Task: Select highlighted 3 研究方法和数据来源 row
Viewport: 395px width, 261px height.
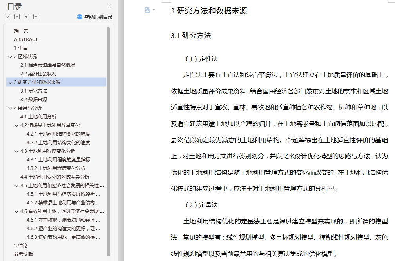Action: pyautogui.click(x=56, y=82)
